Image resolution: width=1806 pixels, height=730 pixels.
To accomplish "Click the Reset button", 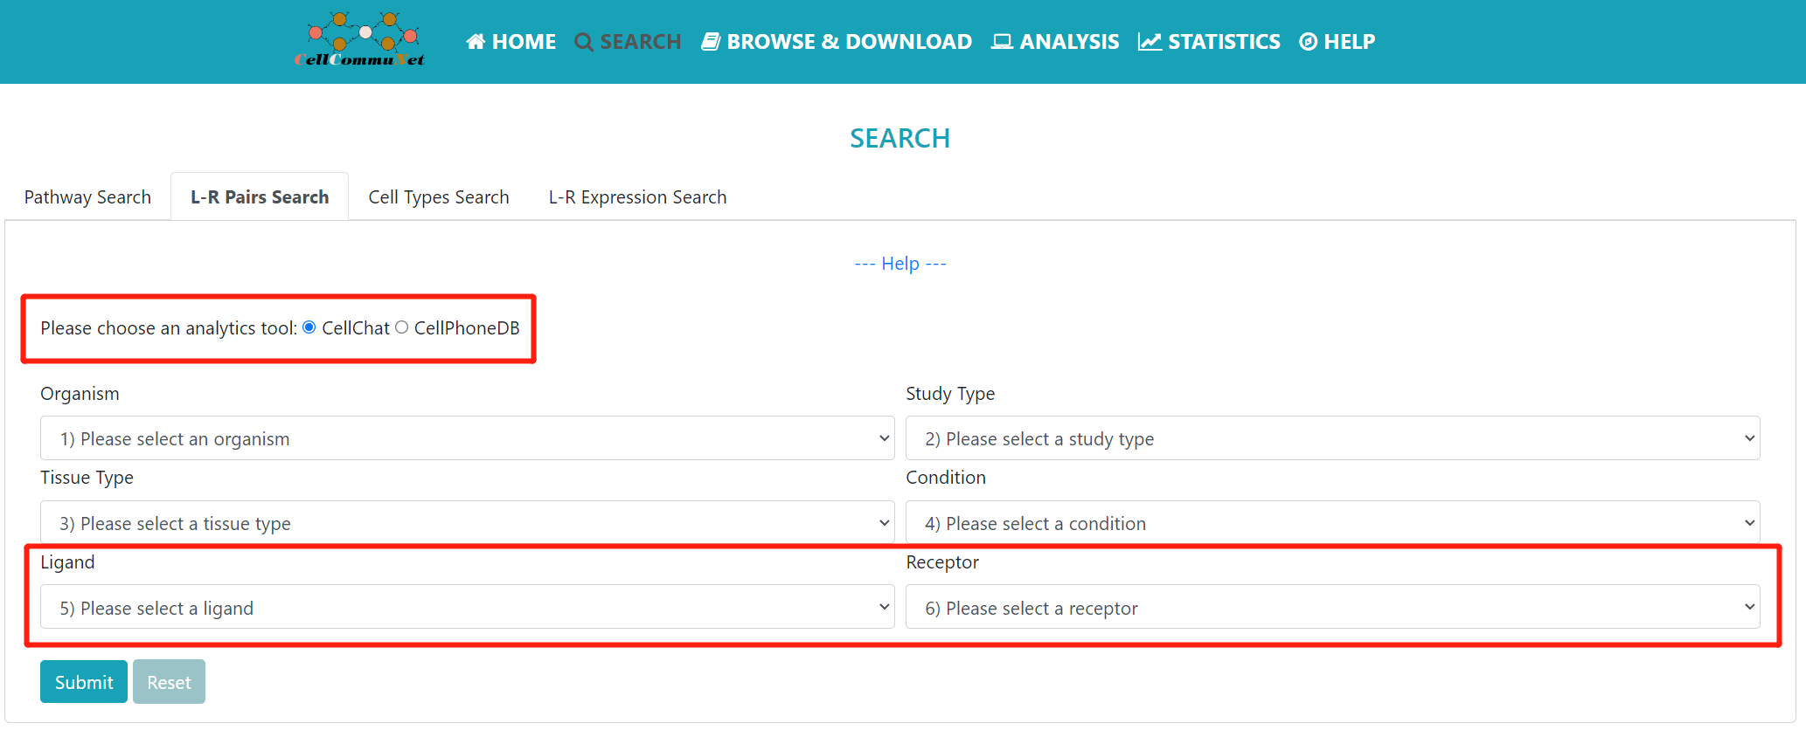I will click(x=169, y=682).
